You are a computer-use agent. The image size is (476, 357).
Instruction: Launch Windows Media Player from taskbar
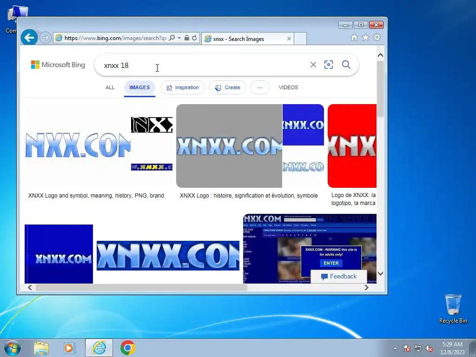[69, 348]
